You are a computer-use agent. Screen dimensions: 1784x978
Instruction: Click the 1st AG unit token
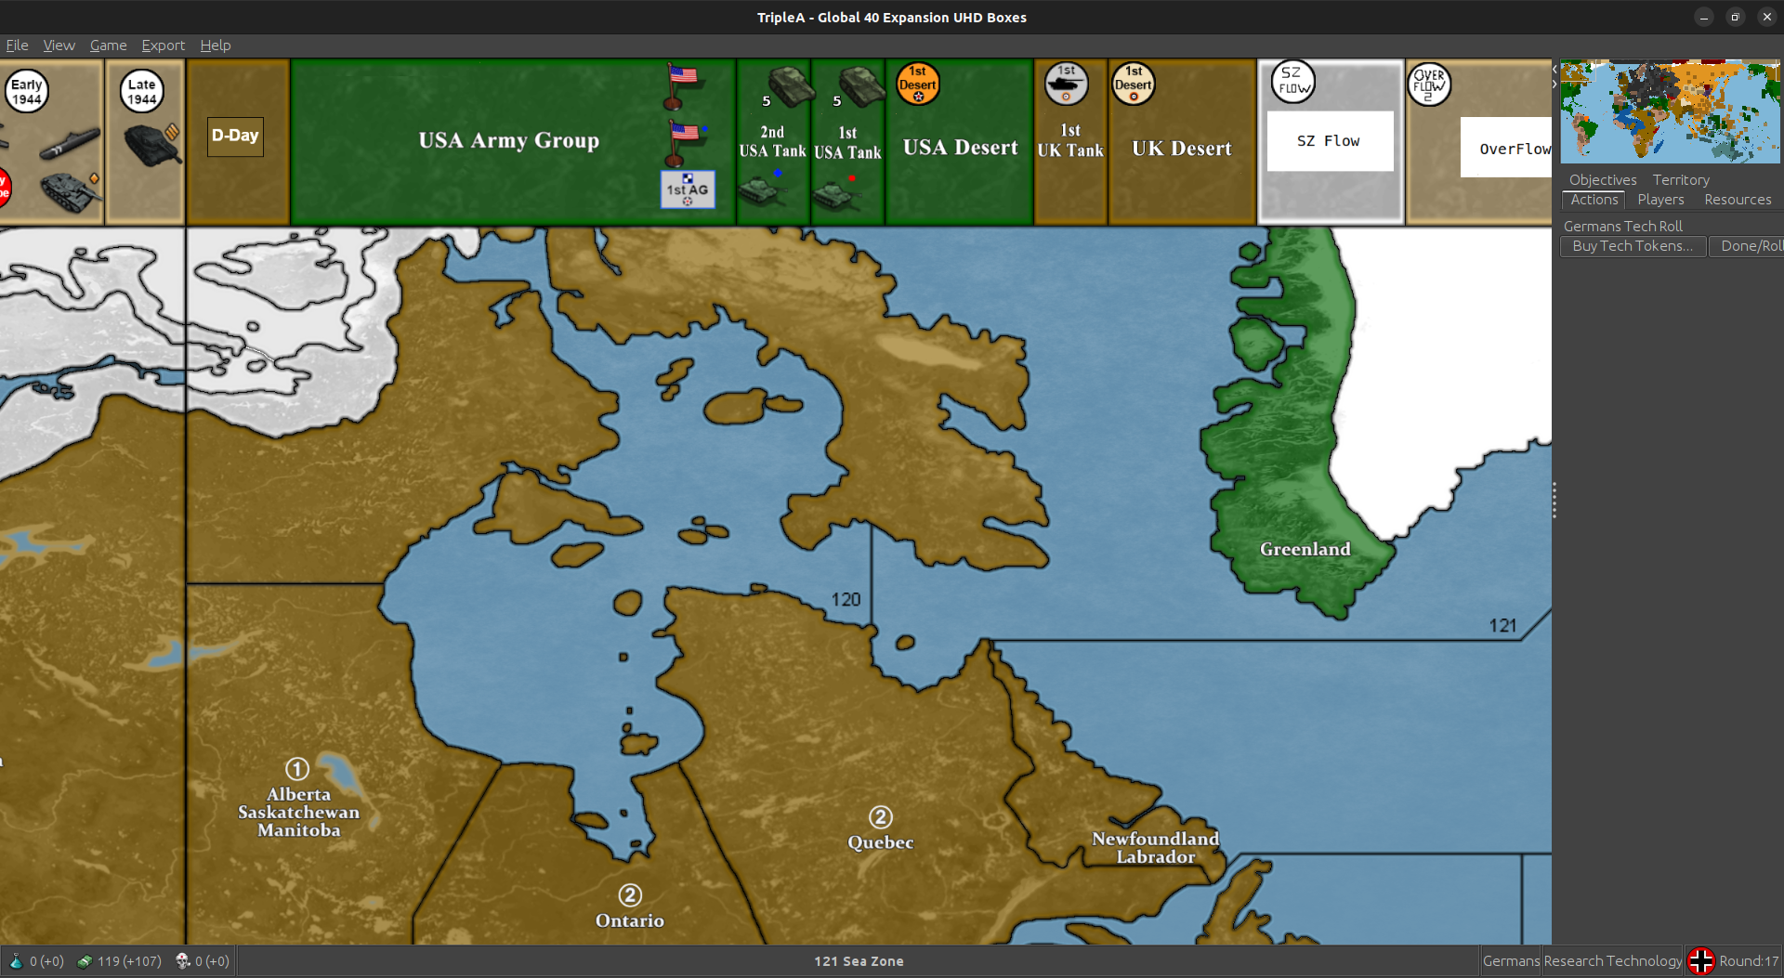pos(688,189)
